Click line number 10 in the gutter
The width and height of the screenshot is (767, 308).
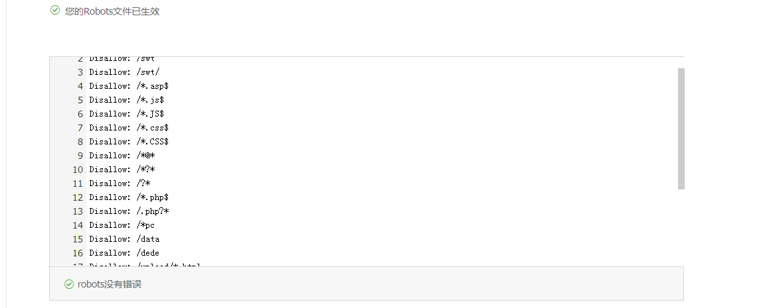78,170
